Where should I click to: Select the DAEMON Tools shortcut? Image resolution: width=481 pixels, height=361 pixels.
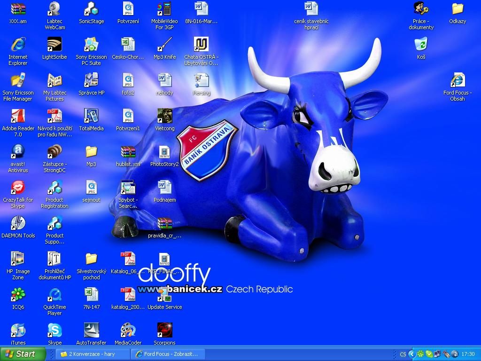(x=18, y=224)
